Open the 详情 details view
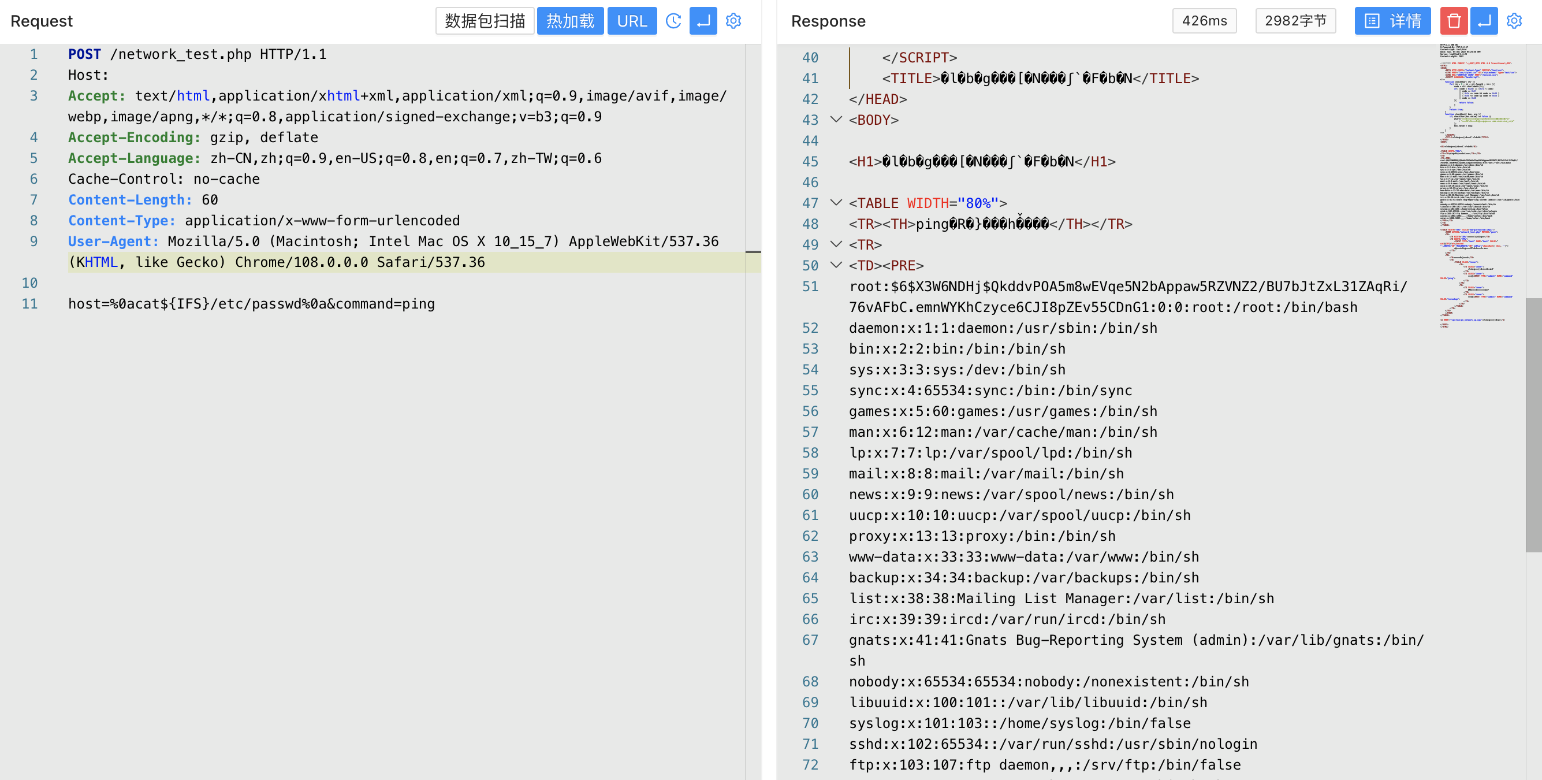This screenshot has width=1542, height=780. [1392, 21]
